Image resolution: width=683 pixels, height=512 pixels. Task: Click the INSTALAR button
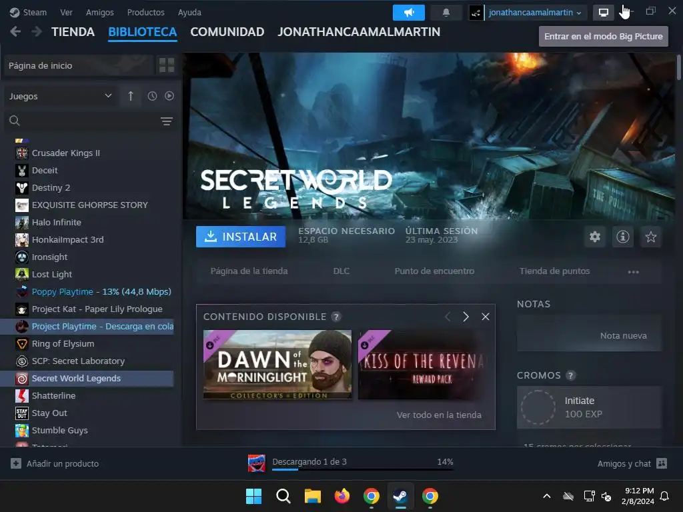point(241,237)
